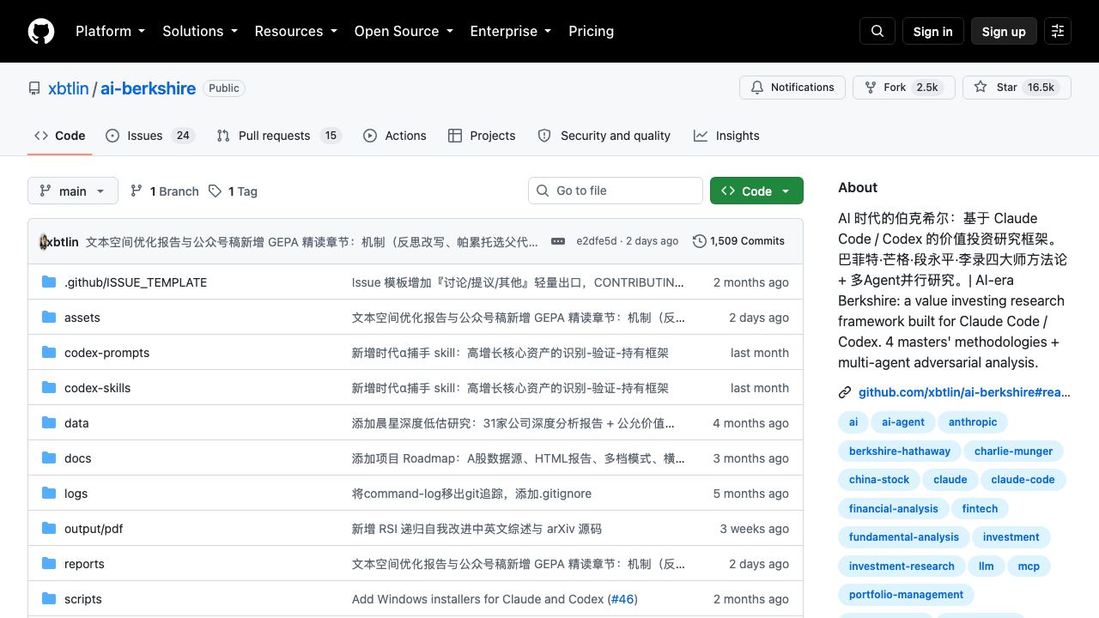Image resolution: width=1099 pixels, height=618 pixels.
Task: Star the ai-berkshire repository
Action: (x=1017, y=88)
